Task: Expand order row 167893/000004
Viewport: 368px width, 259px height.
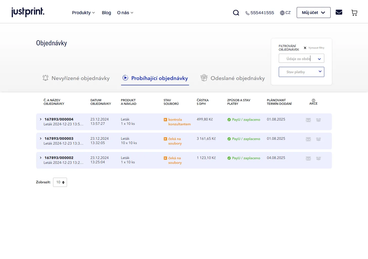Action: [x=41, y=119]
